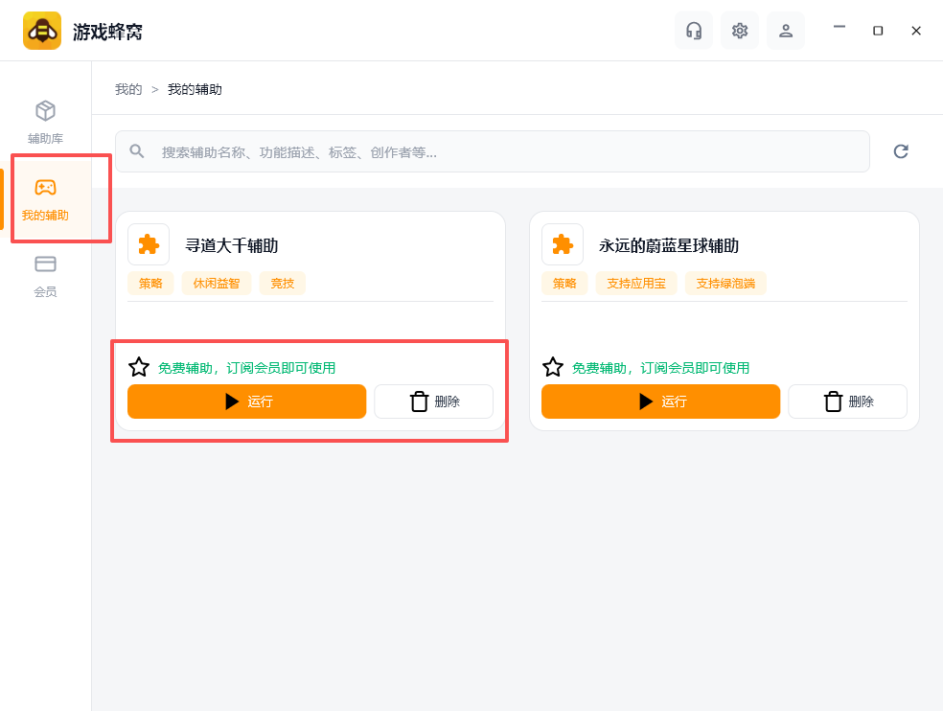Delete the 寻道大千辅助 card
Viewport: 943px width, 711px height.
[x=433, y=401]
